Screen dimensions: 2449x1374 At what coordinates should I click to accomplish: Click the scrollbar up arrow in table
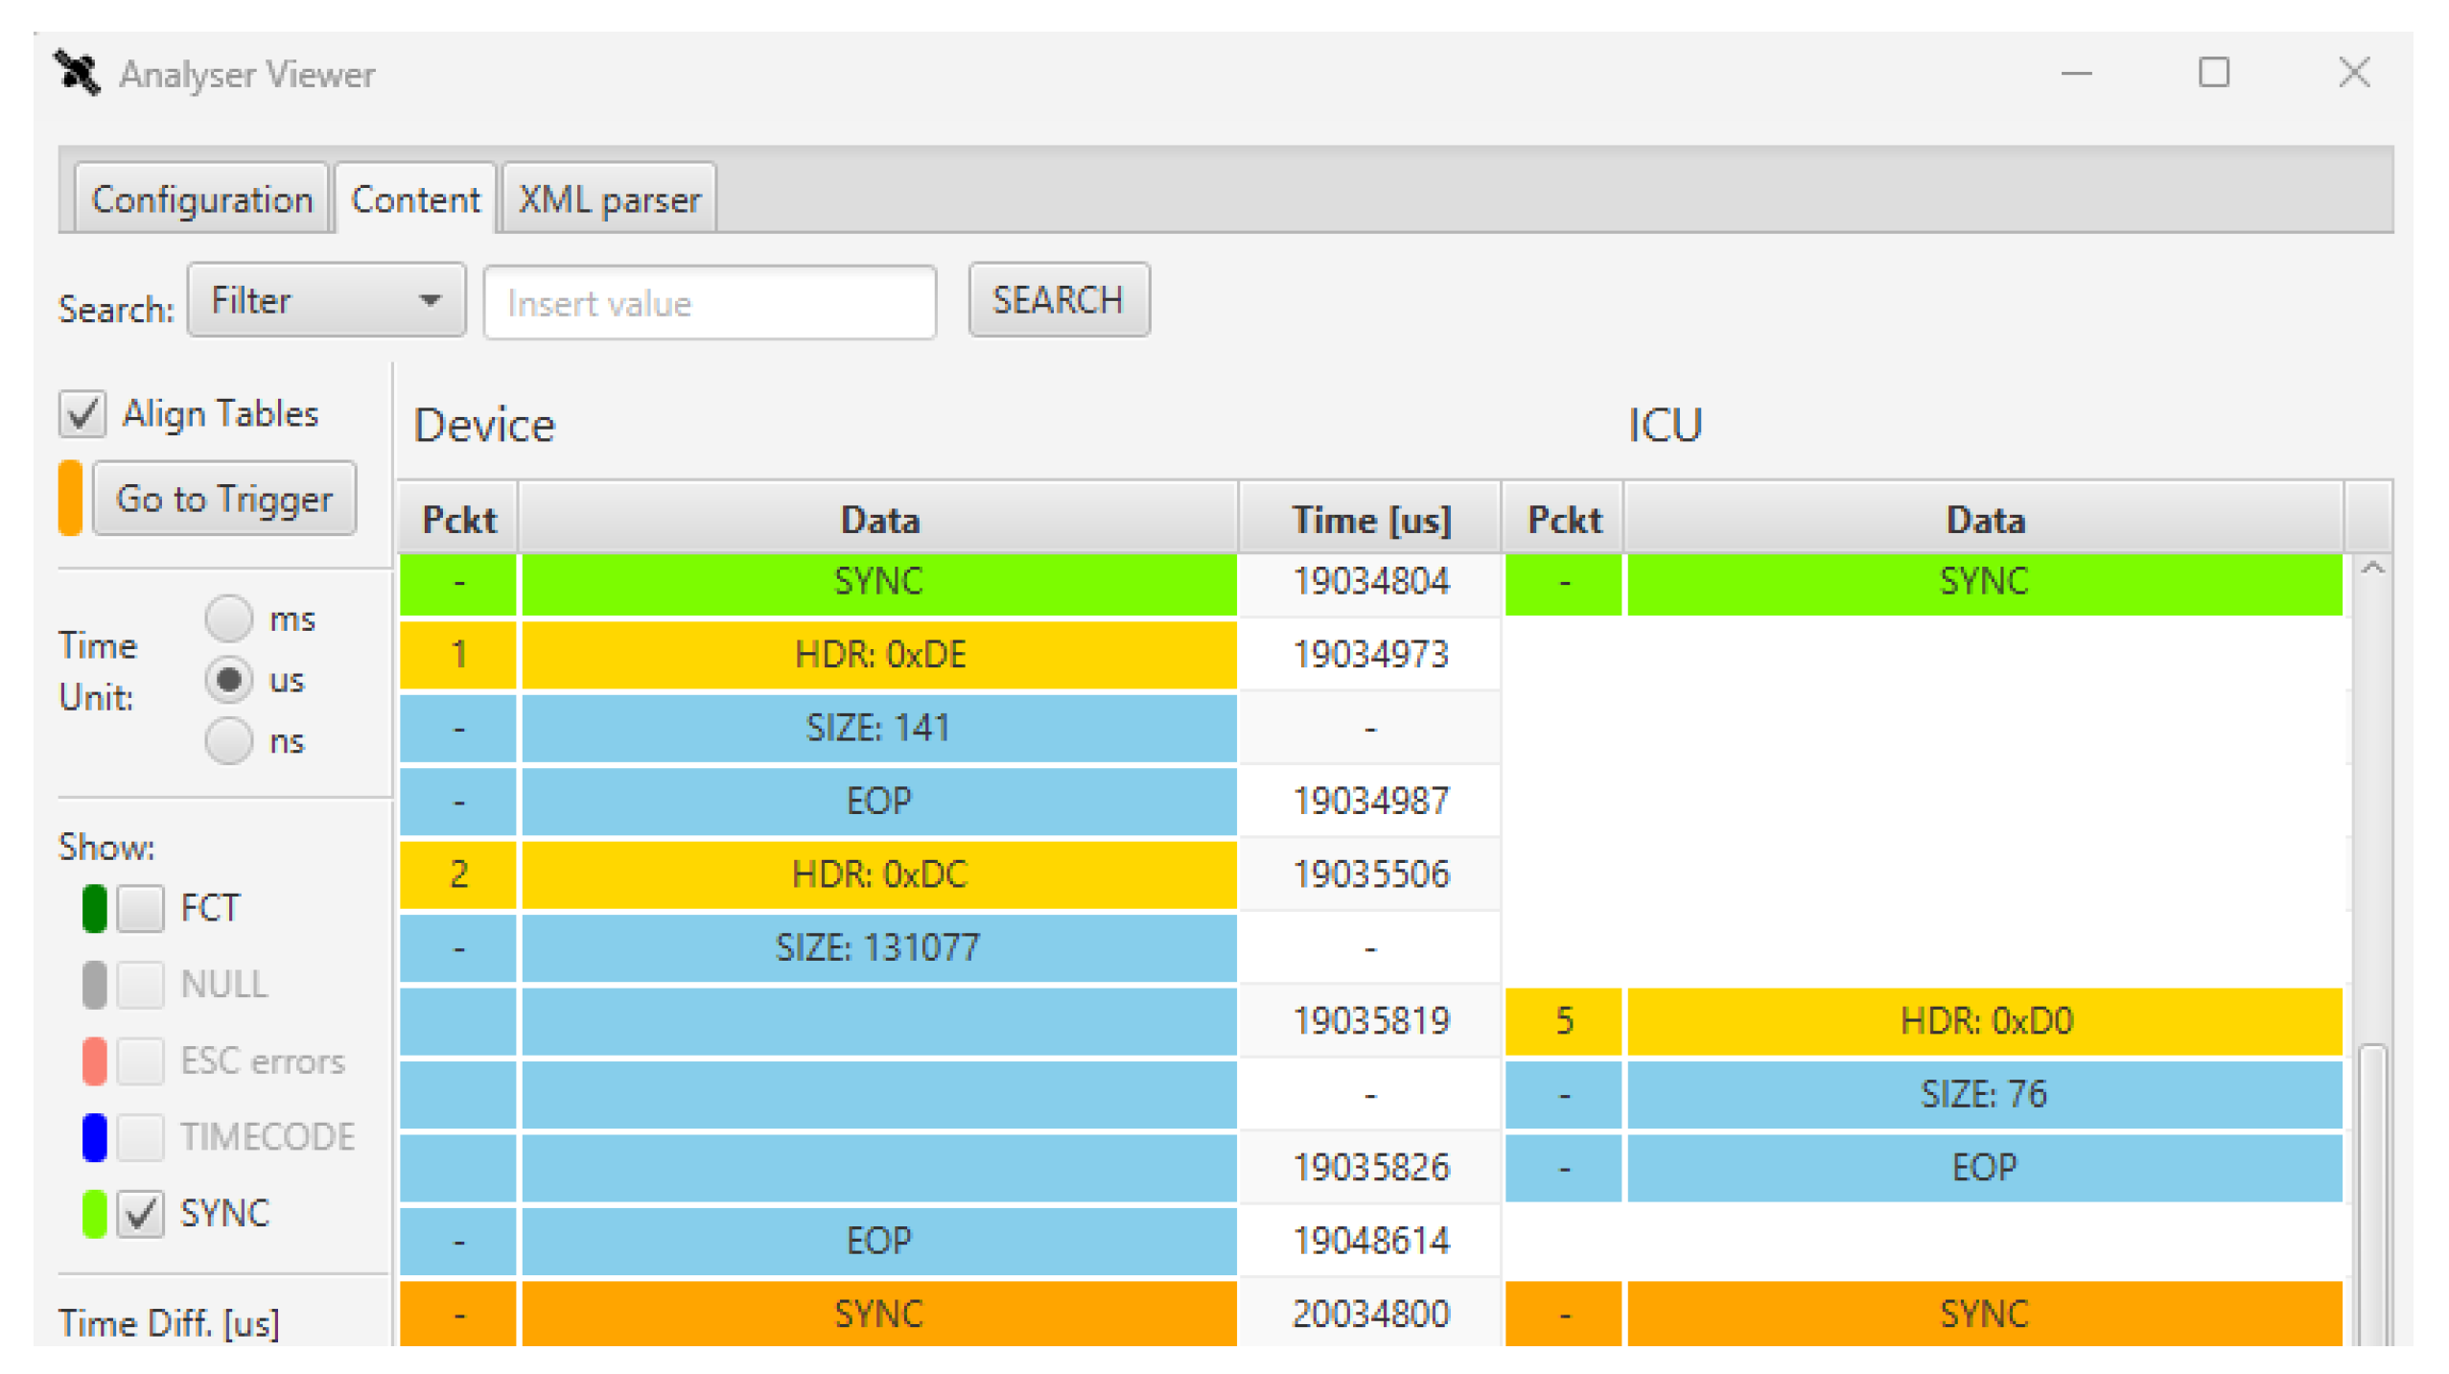tap(2371, 570)
